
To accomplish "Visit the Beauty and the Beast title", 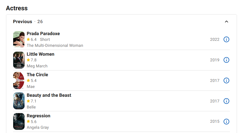I will tap(49, 95).
